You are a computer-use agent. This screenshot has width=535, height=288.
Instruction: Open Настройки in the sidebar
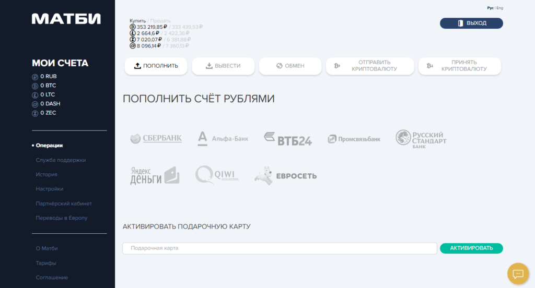point(50,189)
